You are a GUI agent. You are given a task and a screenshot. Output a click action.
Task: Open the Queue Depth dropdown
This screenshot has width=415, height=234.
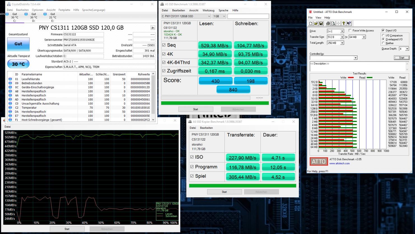[x=407, y=49]
